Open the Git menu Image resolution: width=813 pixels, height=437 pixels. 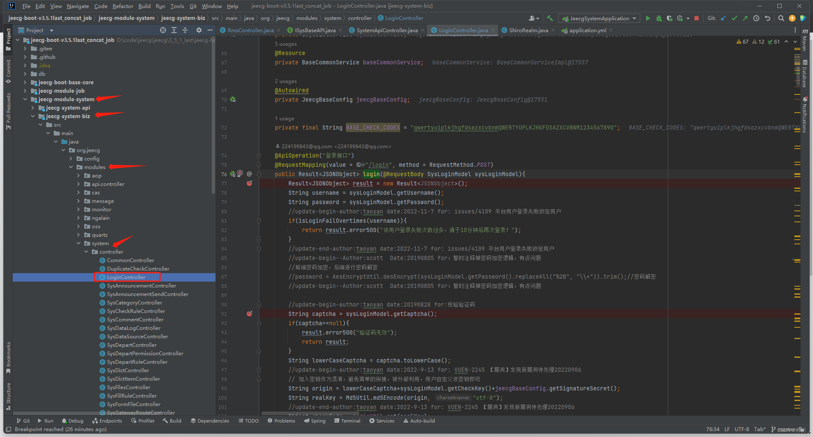pos(193,6)
